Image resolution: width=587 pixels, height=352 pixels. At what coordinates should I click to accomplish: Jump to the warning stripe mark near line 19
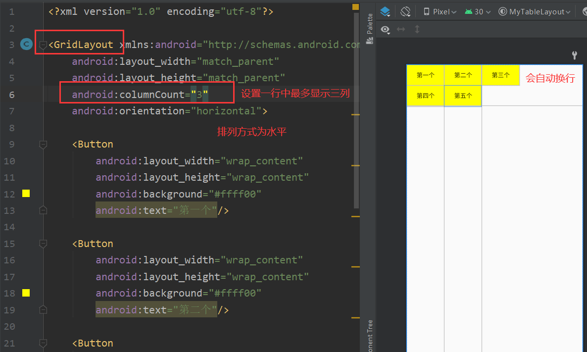click(x=356, y=317)
